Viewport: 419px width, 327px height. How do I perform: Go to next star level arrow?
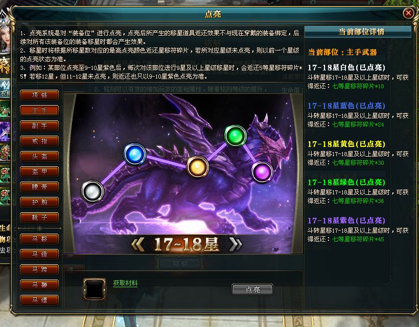pyautogui.click(x=236, y=244)
